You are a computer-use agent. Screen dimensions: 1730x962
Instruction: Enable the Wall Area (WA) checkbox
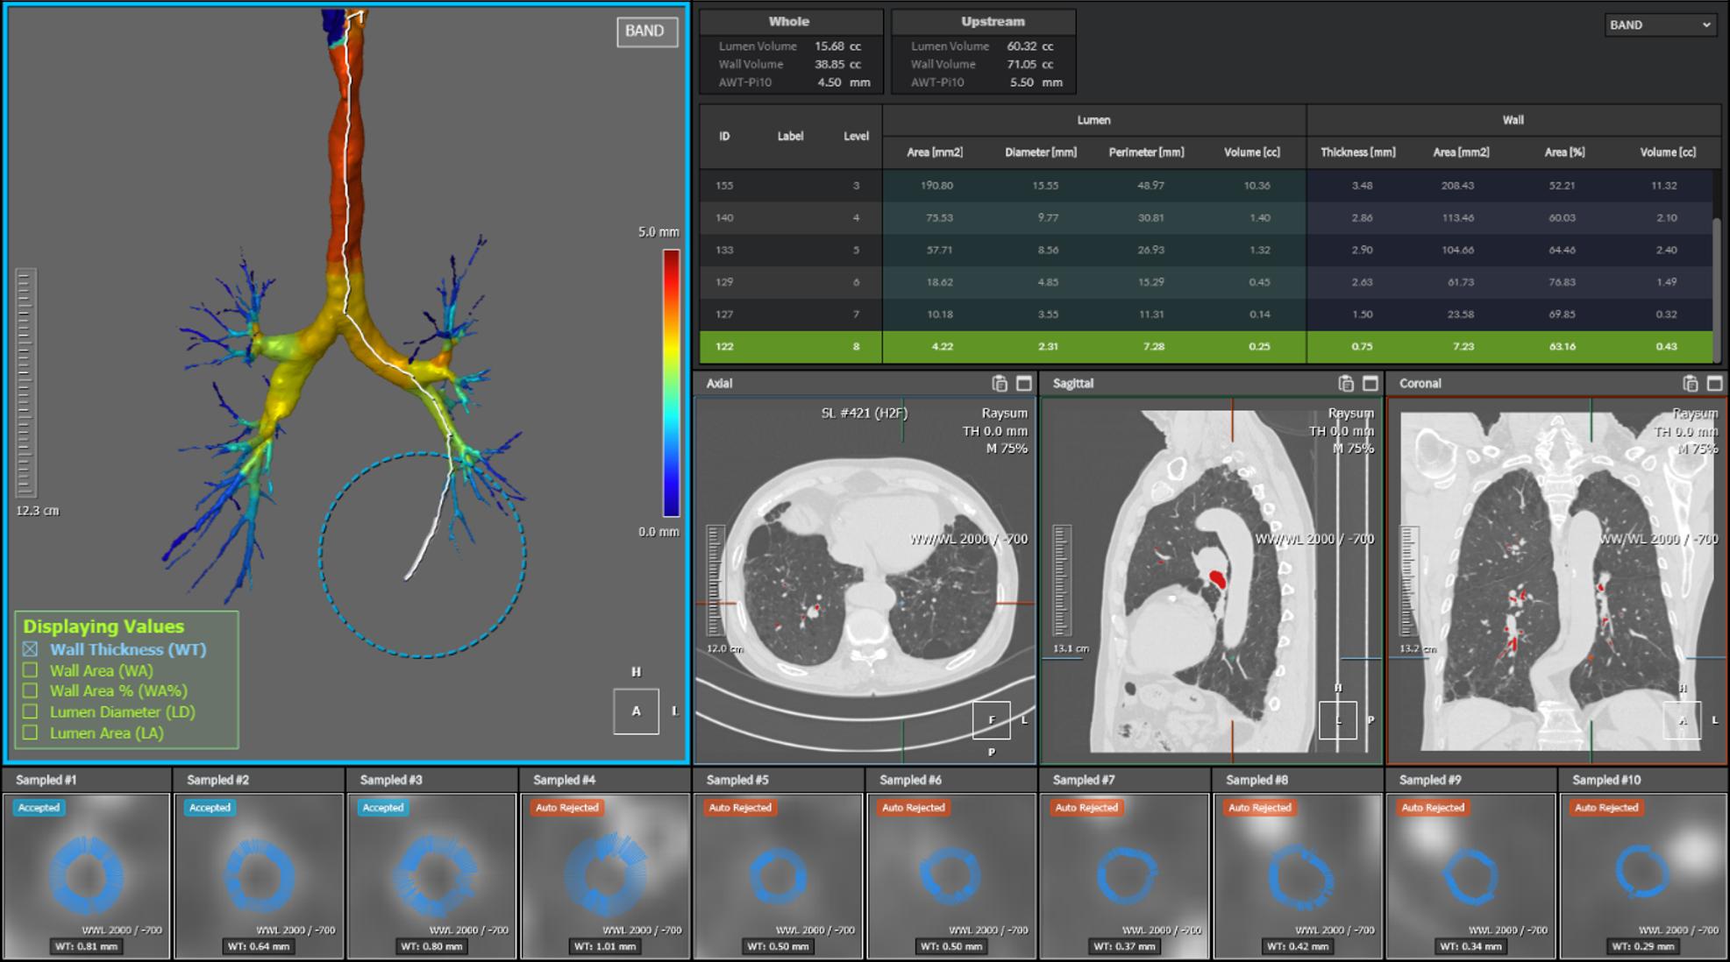pos(31,670)
